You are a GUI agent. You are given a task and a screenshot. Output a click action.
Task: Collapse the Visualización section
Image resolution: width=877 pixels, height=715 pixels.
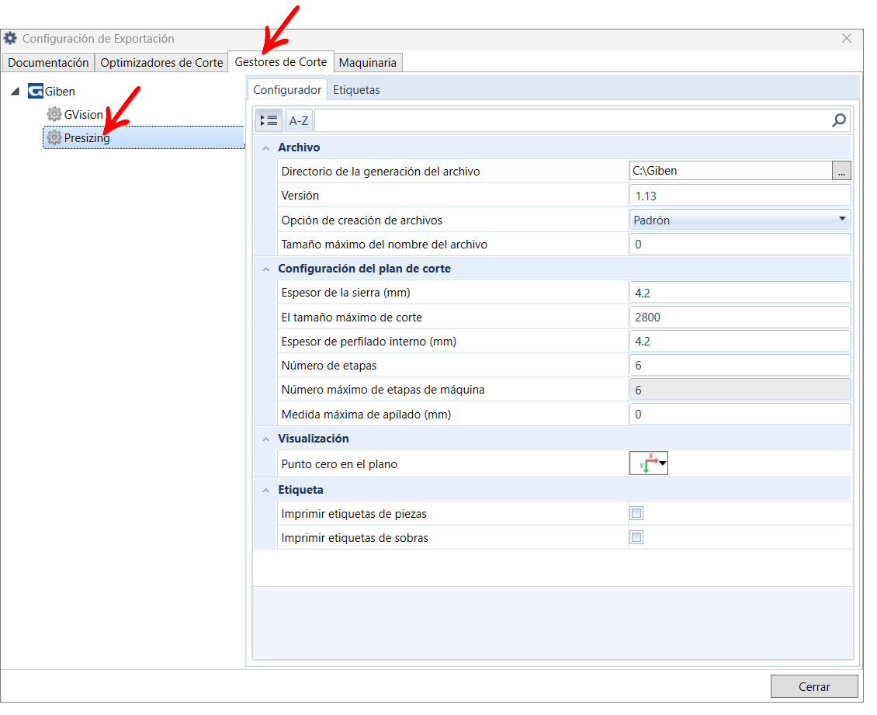266,439
